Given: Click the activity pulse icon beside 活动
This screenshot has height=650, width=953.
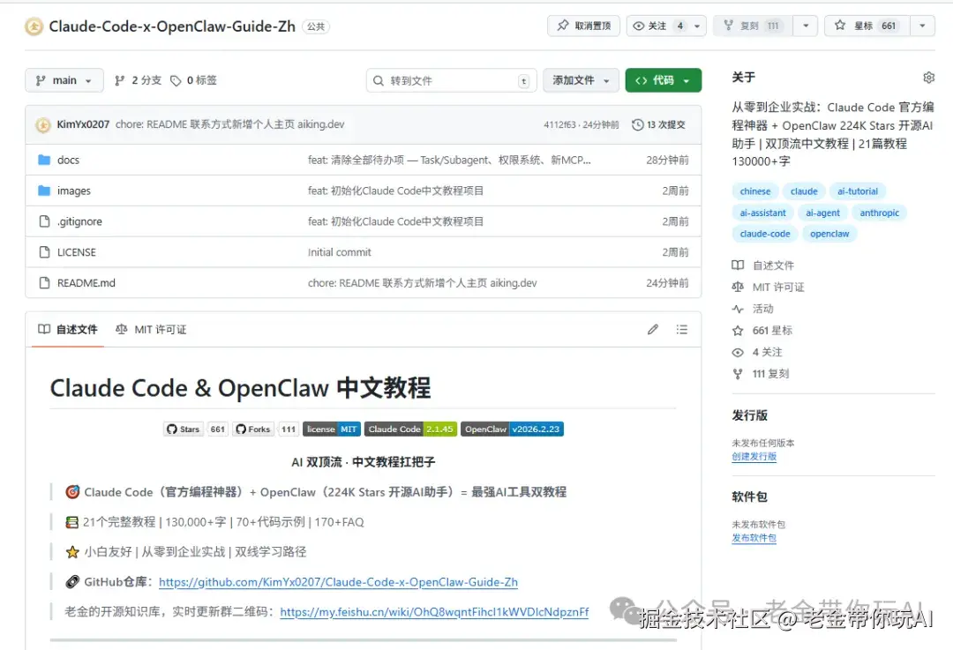Looking at the screenshot, I should [x=738, y=309].
